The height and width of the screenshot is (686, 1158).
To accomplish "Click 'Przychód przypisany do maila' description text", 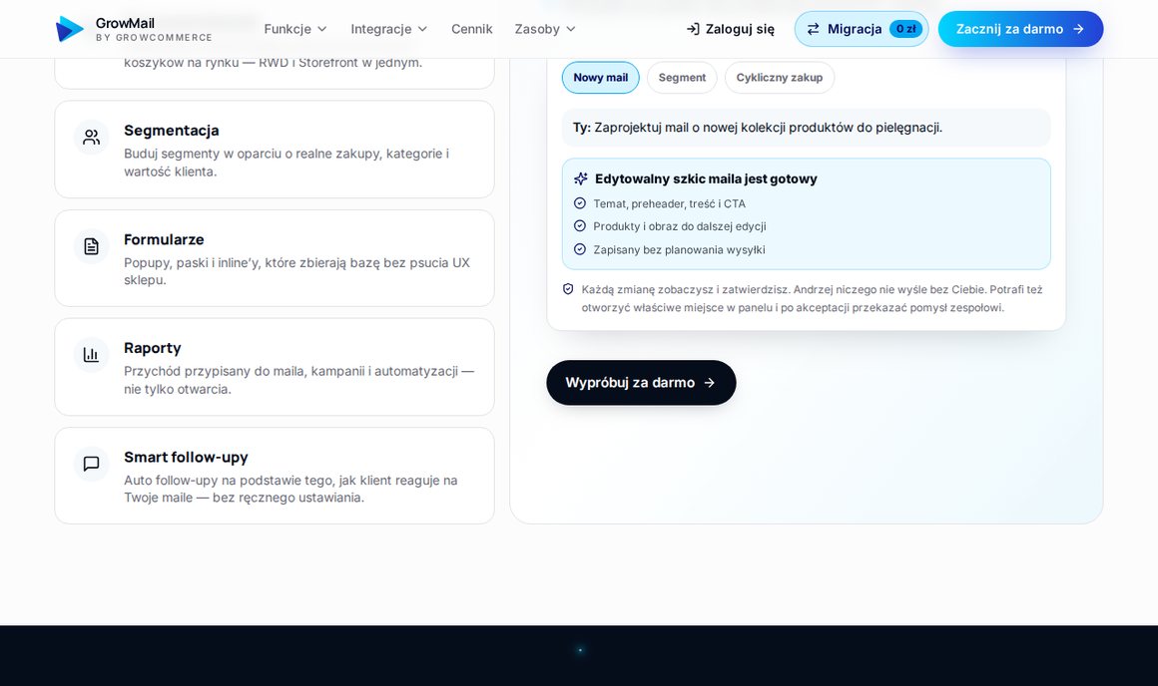I will coord(299,380).
